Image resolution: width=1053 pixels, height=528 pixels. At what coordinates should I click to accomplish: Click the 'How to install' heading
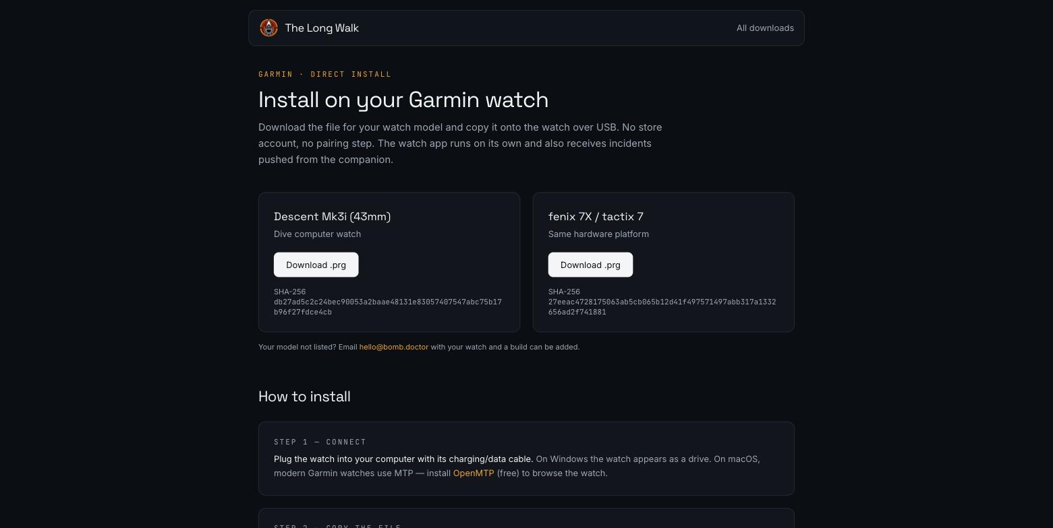tap(304, 396)
